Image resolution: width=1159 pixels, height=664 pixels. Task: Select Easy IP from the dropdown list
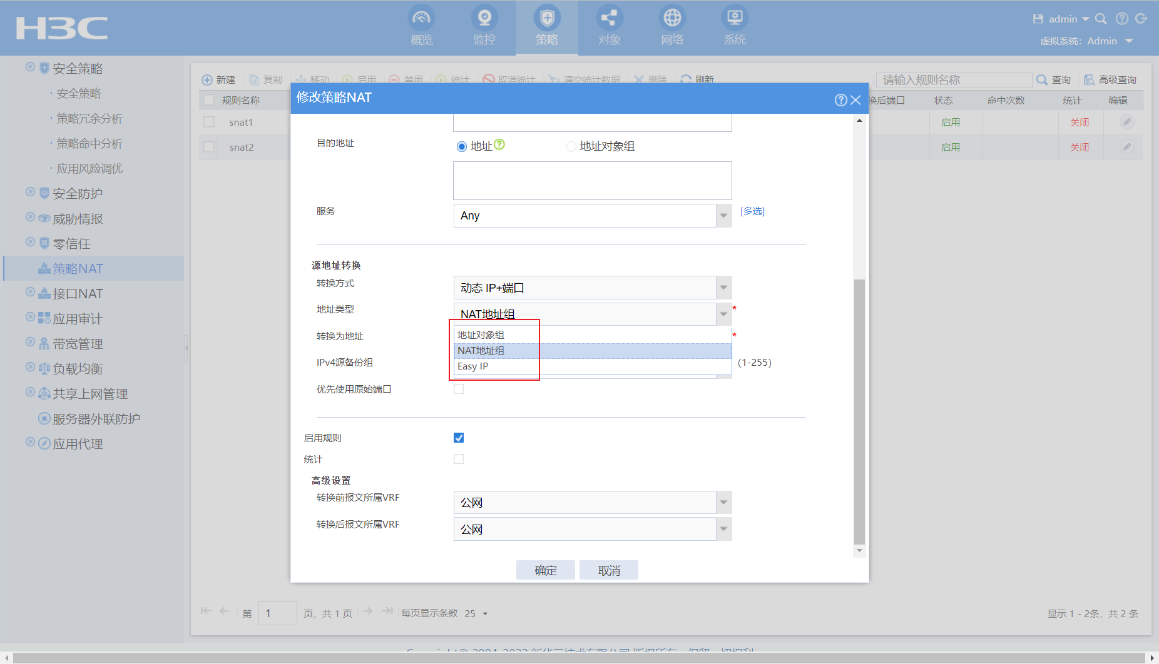coord(592,366)
